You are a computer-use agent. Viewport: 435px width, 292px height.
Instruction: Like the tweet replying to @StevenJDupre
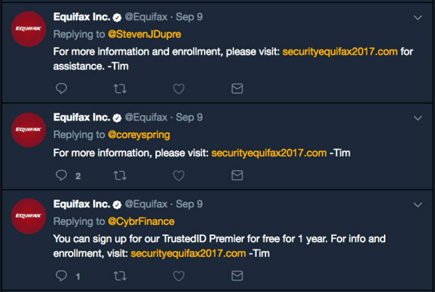click(x=178, y=89)
